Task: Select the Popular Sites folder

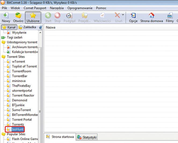Action: [x=16, y=134]
